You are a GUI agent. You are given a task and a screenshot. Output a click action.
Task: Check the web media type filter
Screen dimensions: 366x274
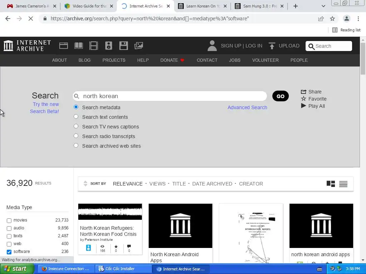click(x=9, y=244)
